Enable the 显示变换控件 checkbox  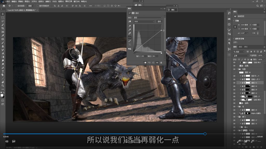38,6
